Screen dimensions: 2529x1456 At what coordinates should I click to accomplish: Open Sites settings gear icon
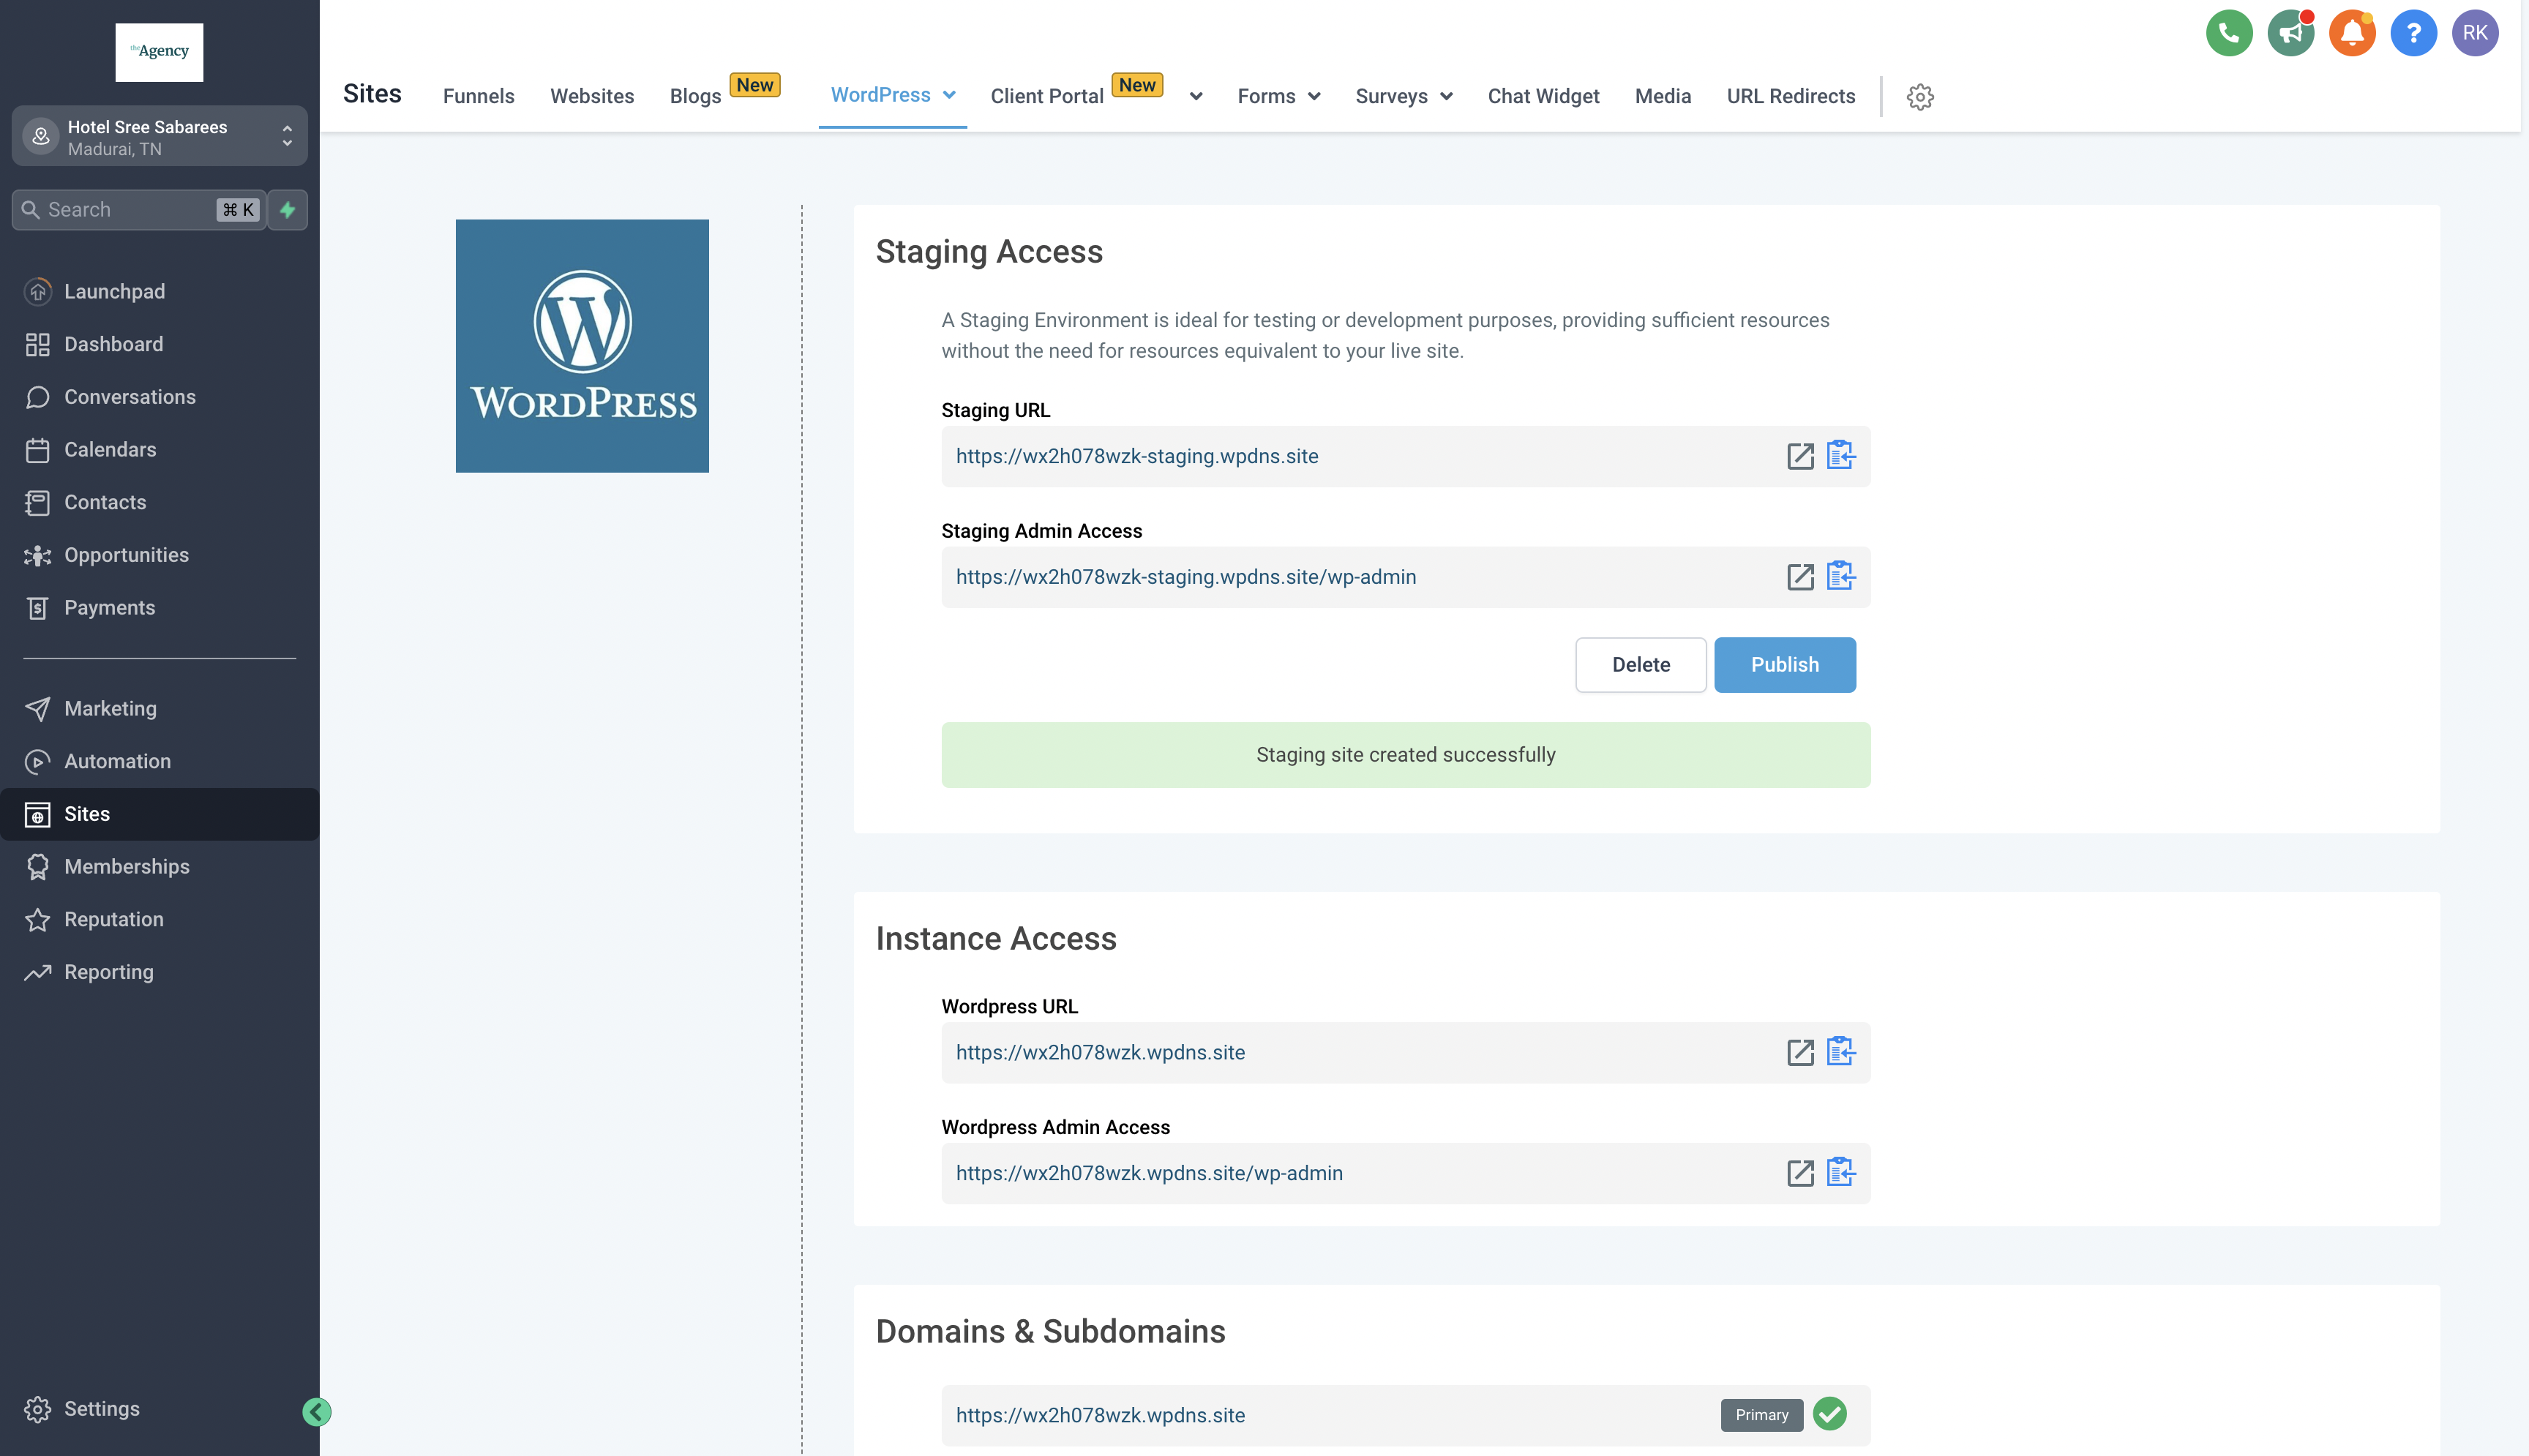coord(1920,97)
